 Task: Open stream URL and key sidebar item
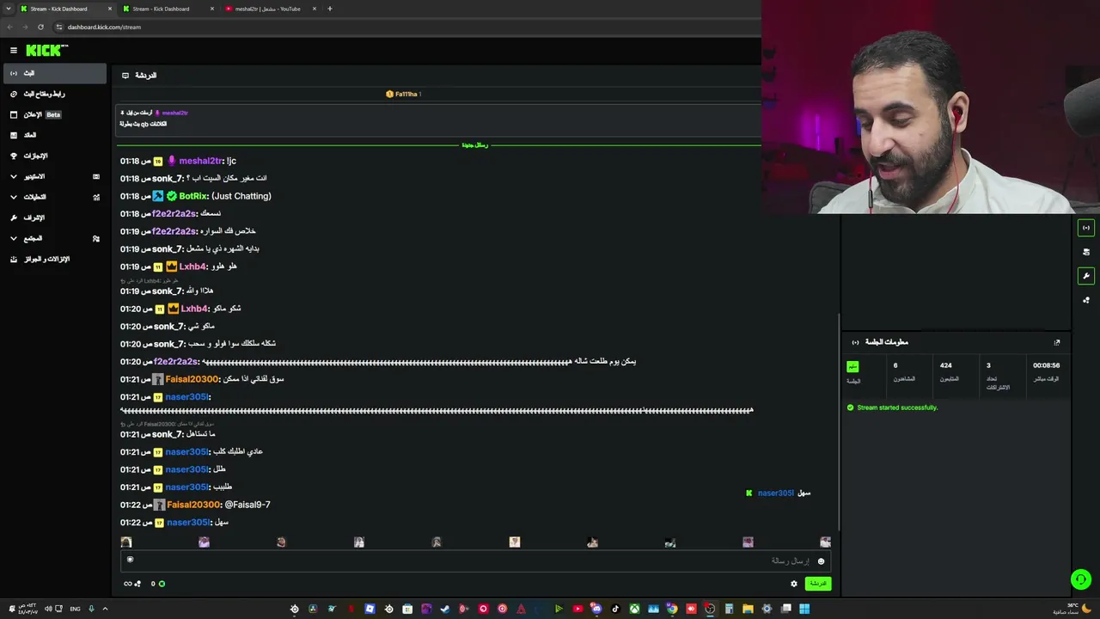pos(54,94)
